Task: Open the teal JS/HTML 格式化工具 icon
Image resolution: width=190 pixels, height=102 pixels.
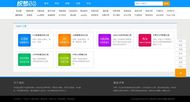Action: coord(24,60)
